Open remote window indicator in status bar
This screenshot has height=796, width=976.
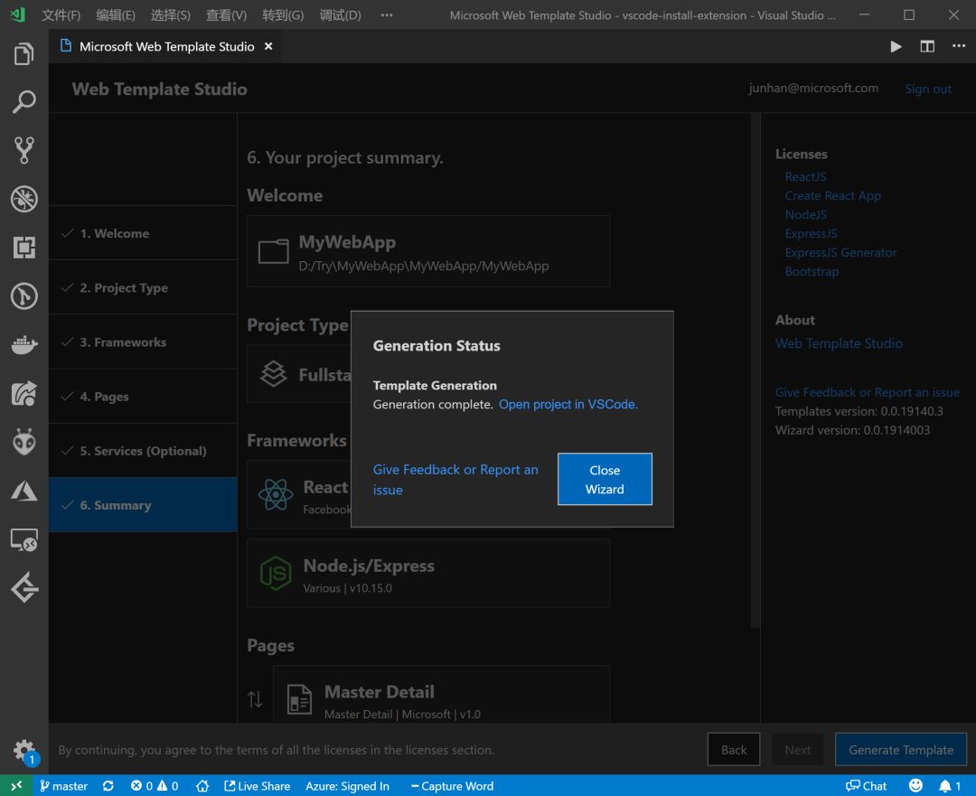(16, 785)
